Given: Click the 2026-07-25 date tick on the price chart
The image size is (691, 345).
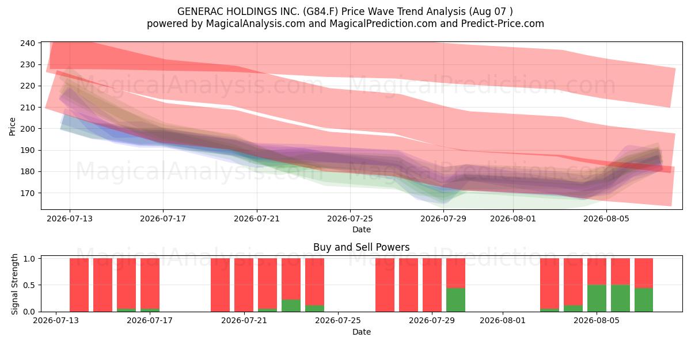Looking at the screenshot, I should tap(350, 218).
